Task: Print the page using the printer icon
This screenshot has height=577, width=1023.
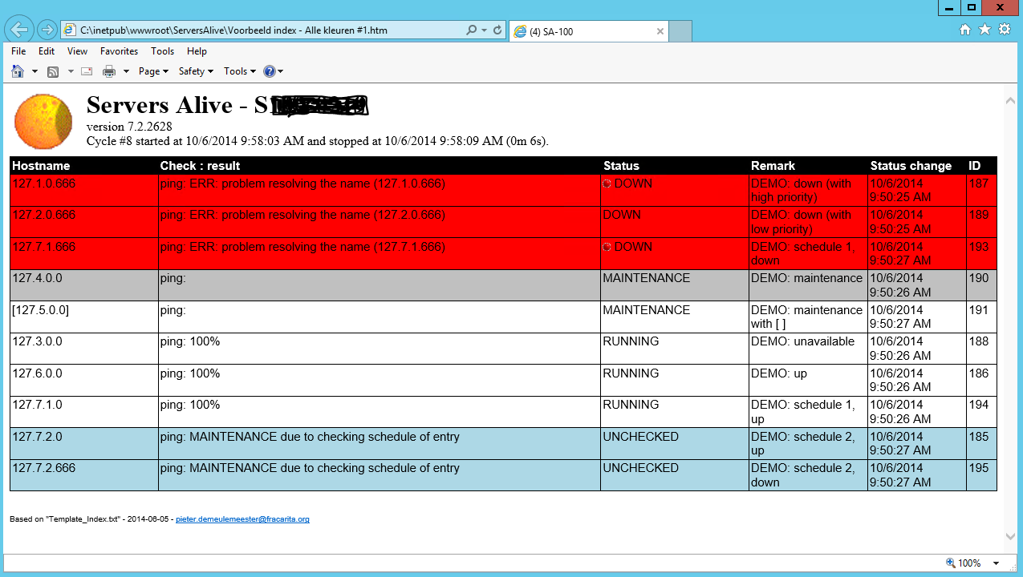Action: [x=109, y=71]
